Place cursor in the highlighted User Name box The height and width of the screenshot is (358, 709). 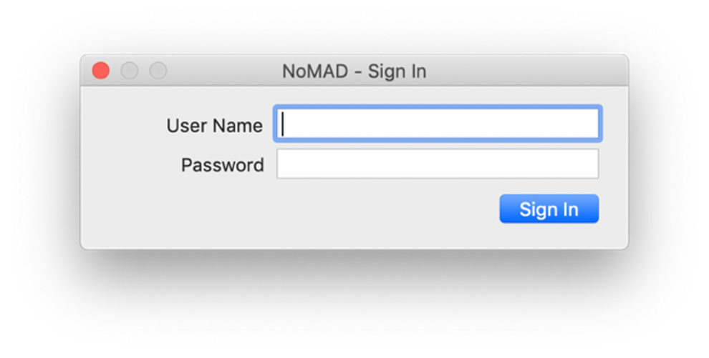438,124
